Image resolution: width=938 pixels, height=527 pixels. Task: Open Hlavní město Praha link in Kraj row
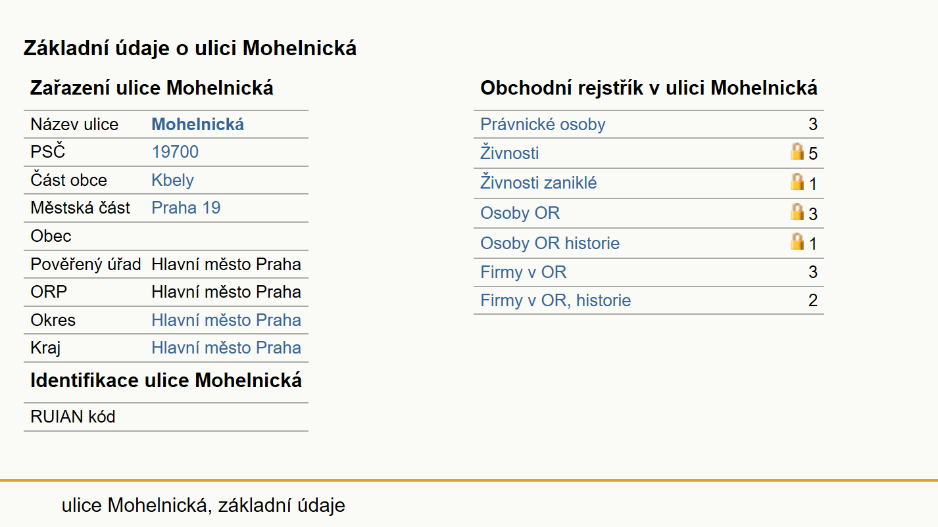click(x=226, y=348)
